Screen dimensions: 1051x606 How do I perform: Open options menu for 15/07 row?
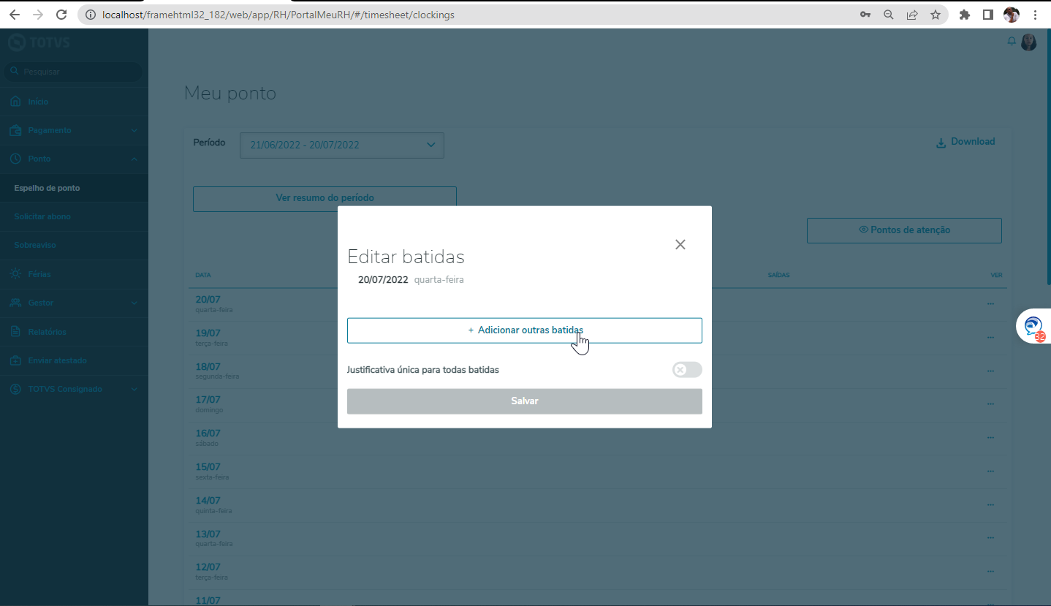click(x=990, y=471)
